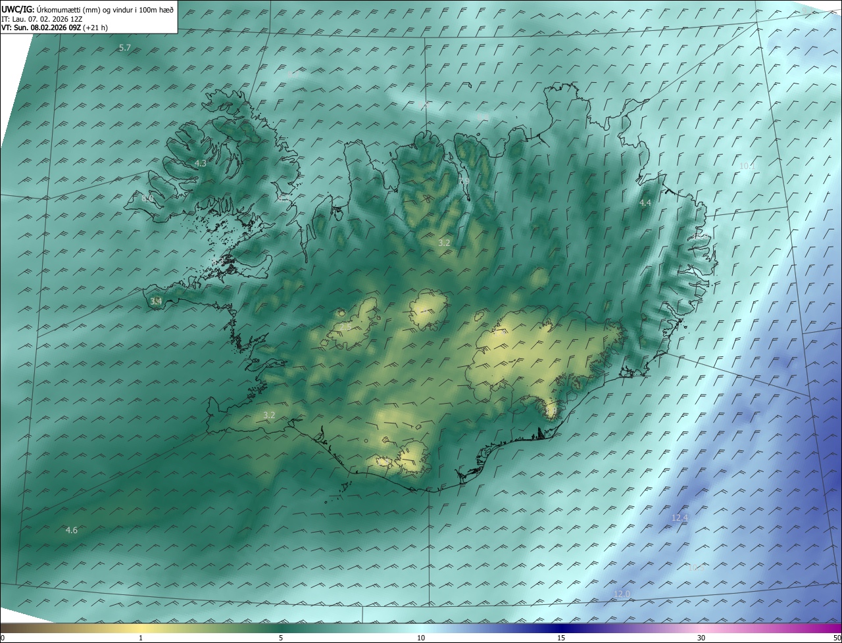Viewport: 842px width, 643px height.
Task: Click the 10.1 value label on the map
Action: pos(747,166)
